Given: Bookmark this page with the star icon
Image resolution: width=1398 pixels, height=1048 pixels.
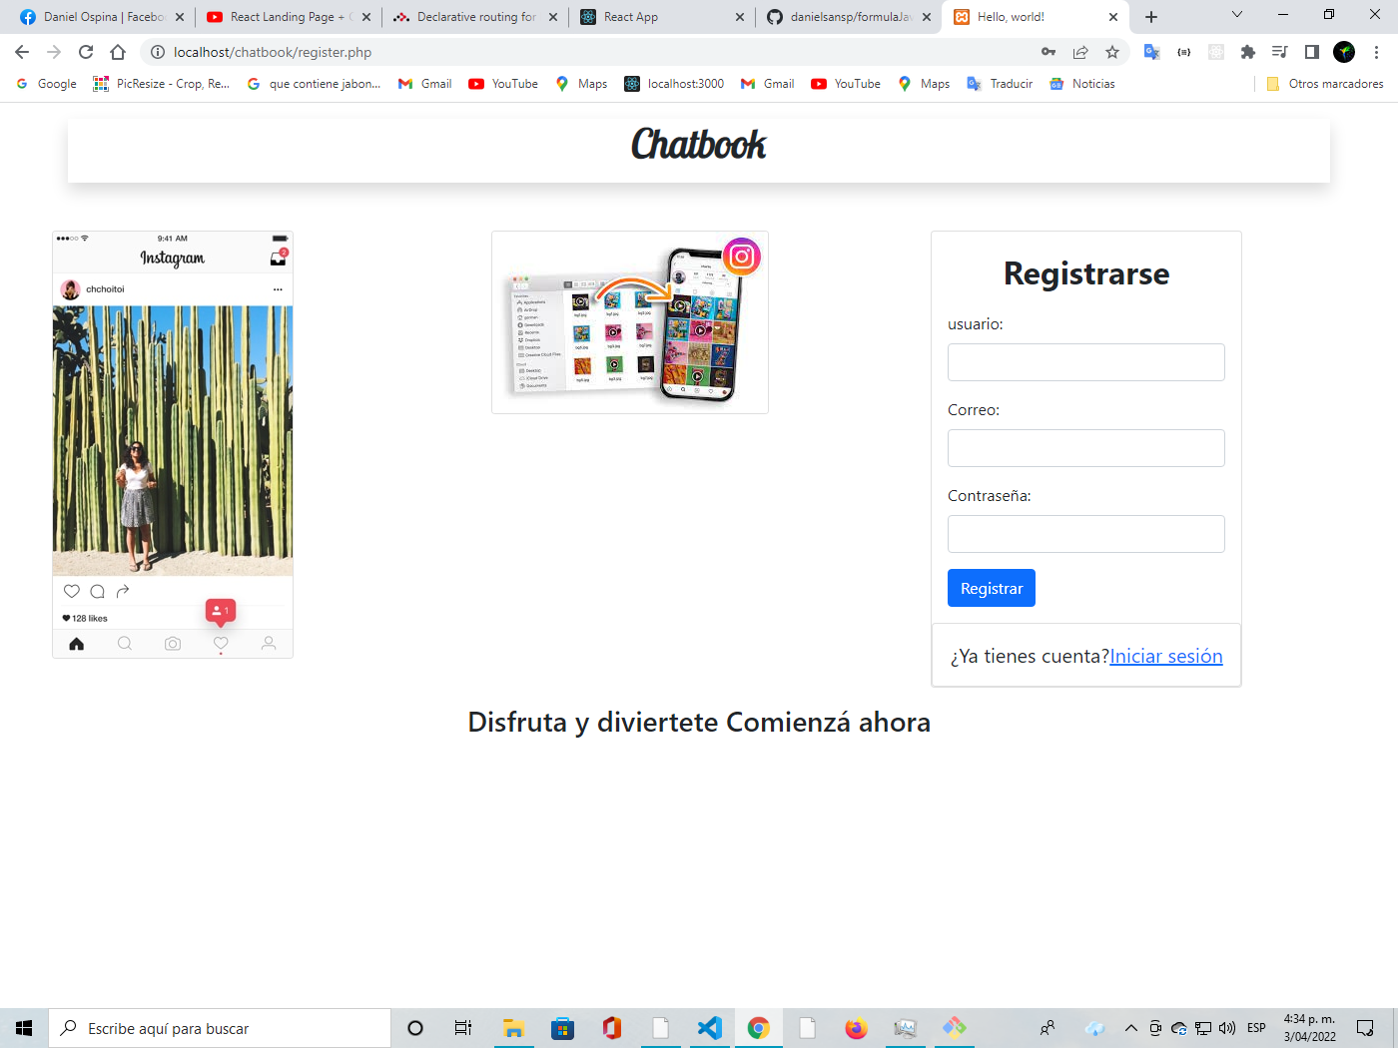Looking at the screenshot, I should 1112,52.
